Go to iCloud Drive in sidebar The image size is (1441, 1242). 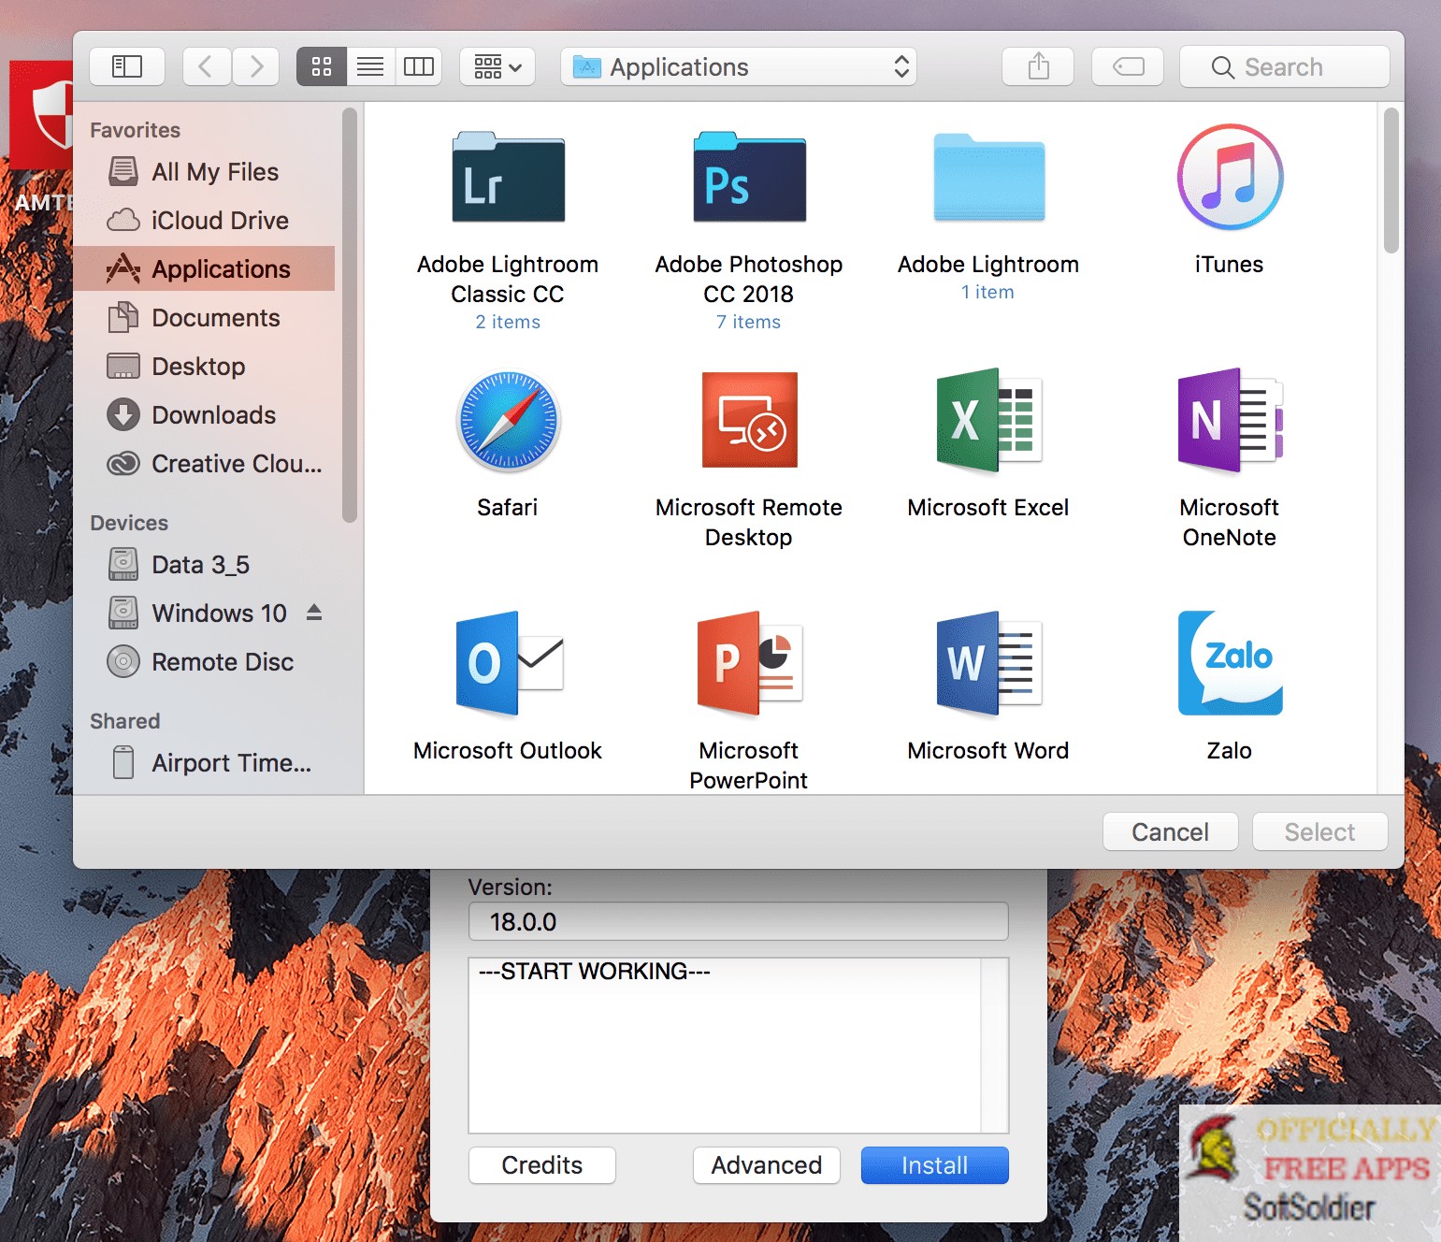click(220, 221)
